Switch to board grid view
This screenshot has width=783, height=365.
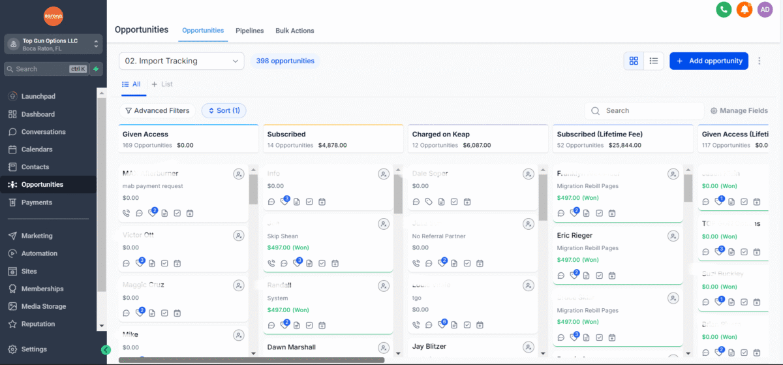click(634, 61)
